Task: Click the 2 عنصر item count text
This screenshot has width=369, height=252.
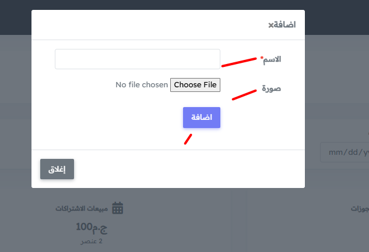Action: [92, 242]
